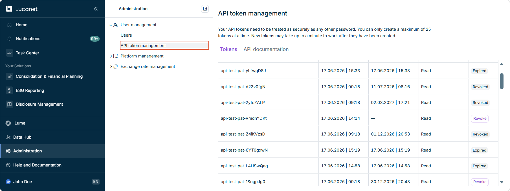Viewport: 510px width, 191px height.
Task: Toggle the Administration panel layout icon
Action: pos(205,9)
